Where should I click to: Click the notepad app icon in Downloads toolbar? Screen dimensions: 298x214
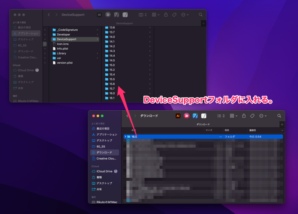[x=204, y=116]
